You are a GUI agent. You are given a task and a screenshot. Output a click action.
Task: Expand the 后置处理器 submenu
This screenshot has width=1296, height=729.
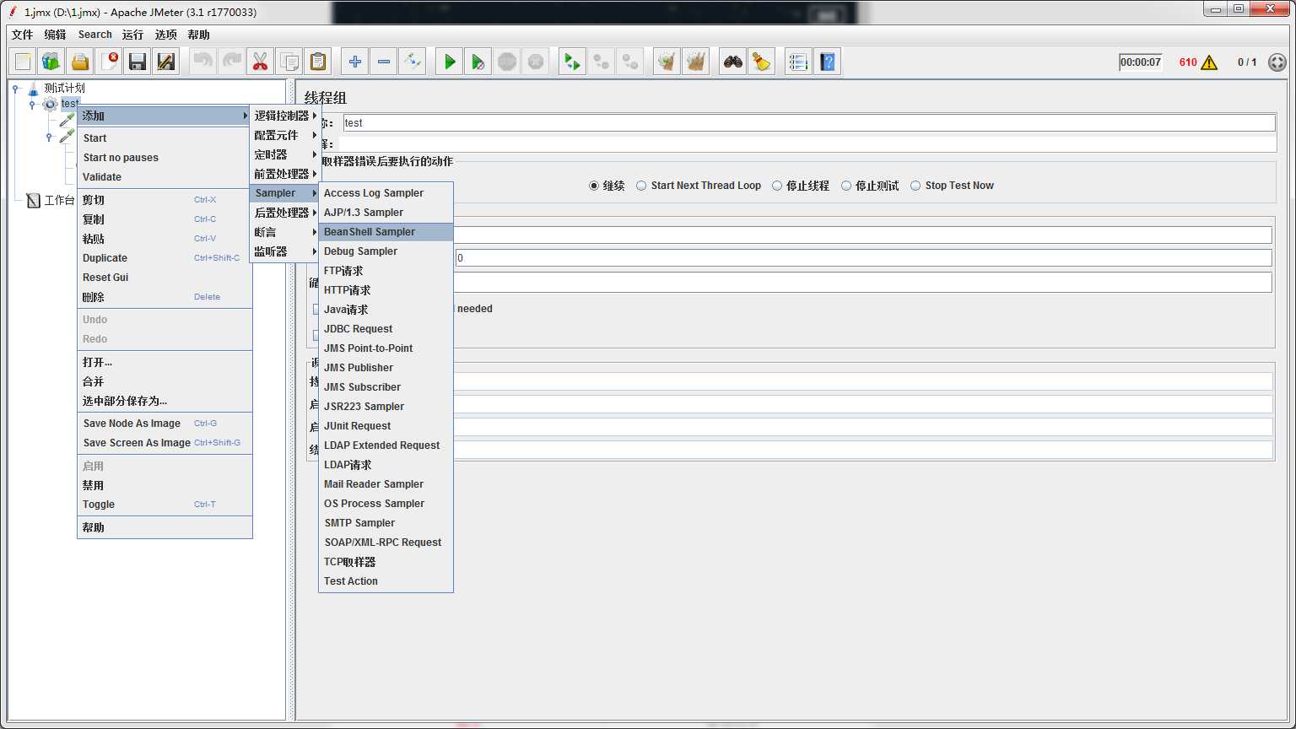[284, 213]
